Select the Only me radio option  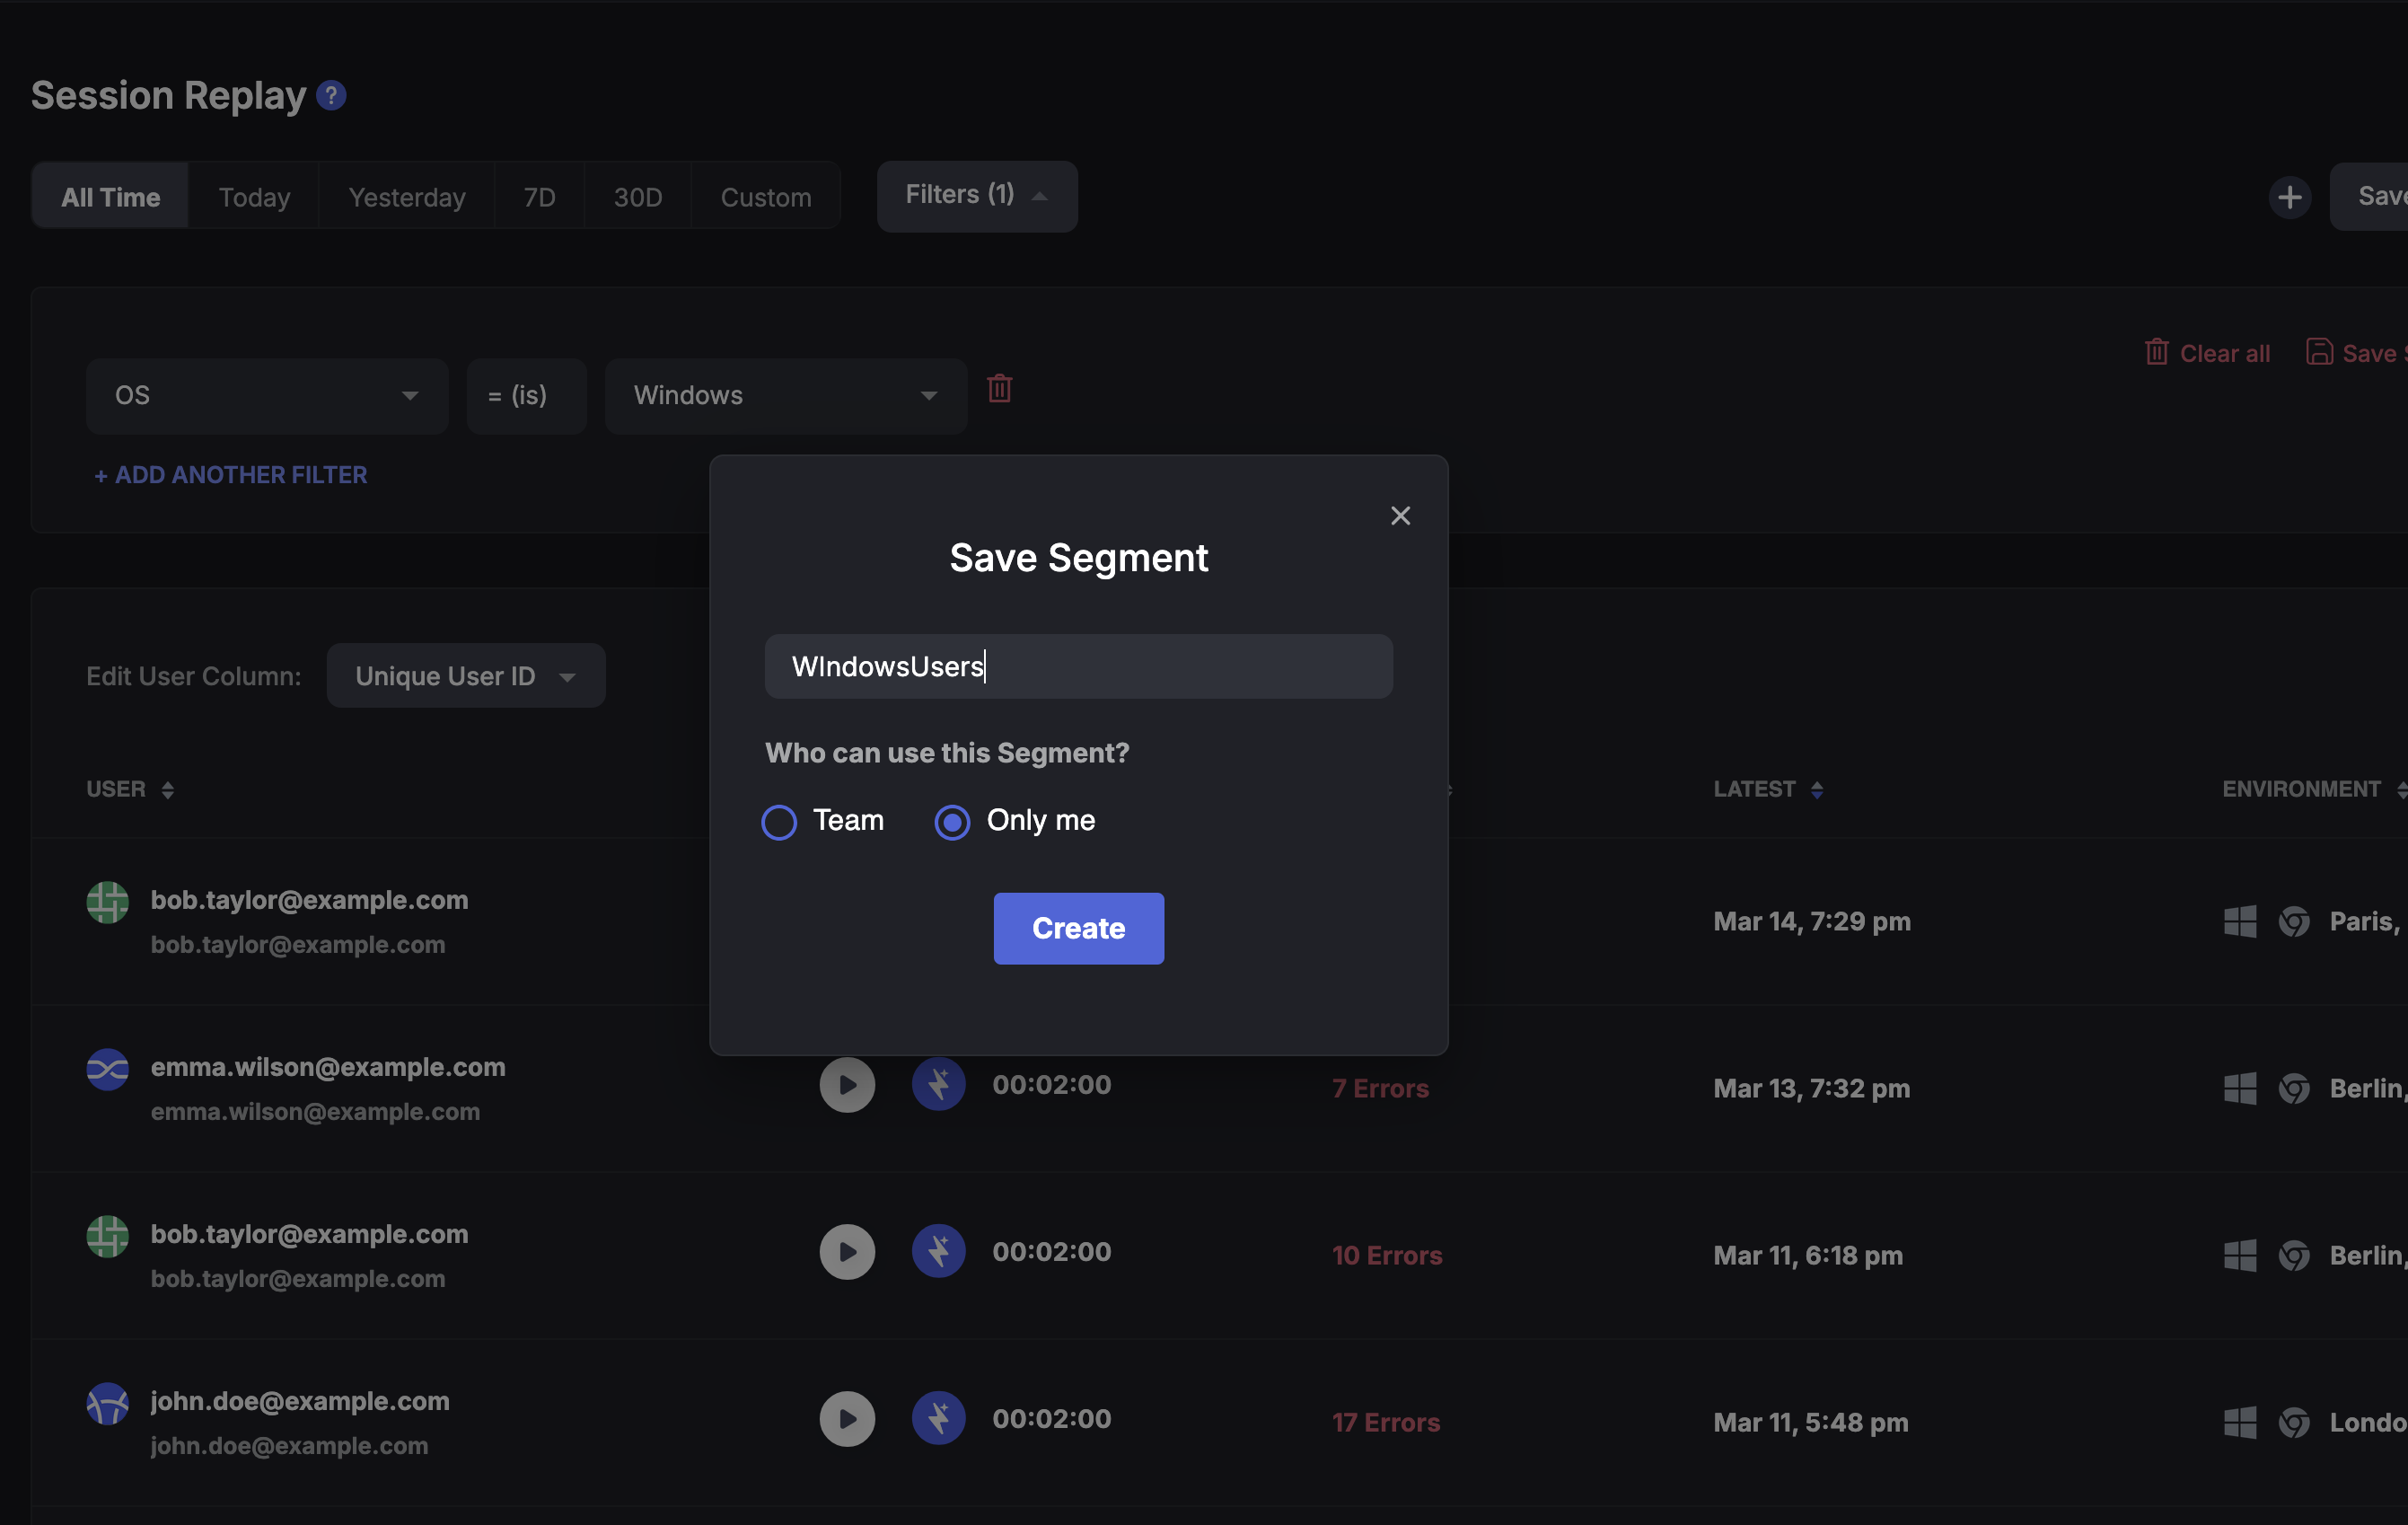(x=952, y=822)
